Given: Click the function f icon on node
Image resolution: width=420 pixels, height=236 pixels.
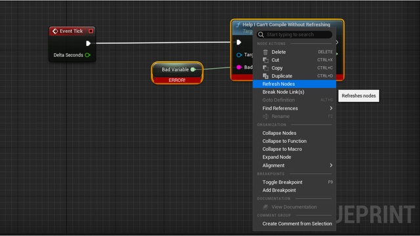Looking at the screenshot, I should 238,25.
